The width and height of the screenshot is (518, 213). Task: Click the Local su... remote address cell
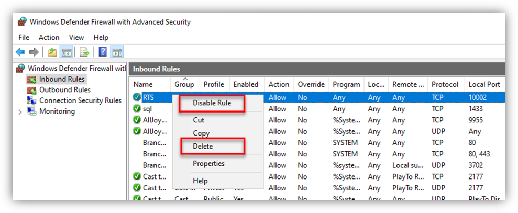point(408,165)
